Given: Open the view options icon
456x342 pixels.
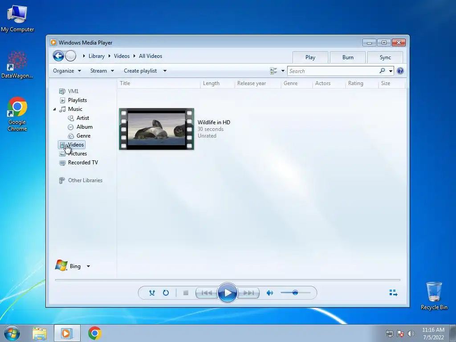Looking at the screenshot, I should click(x=273, y=71).
